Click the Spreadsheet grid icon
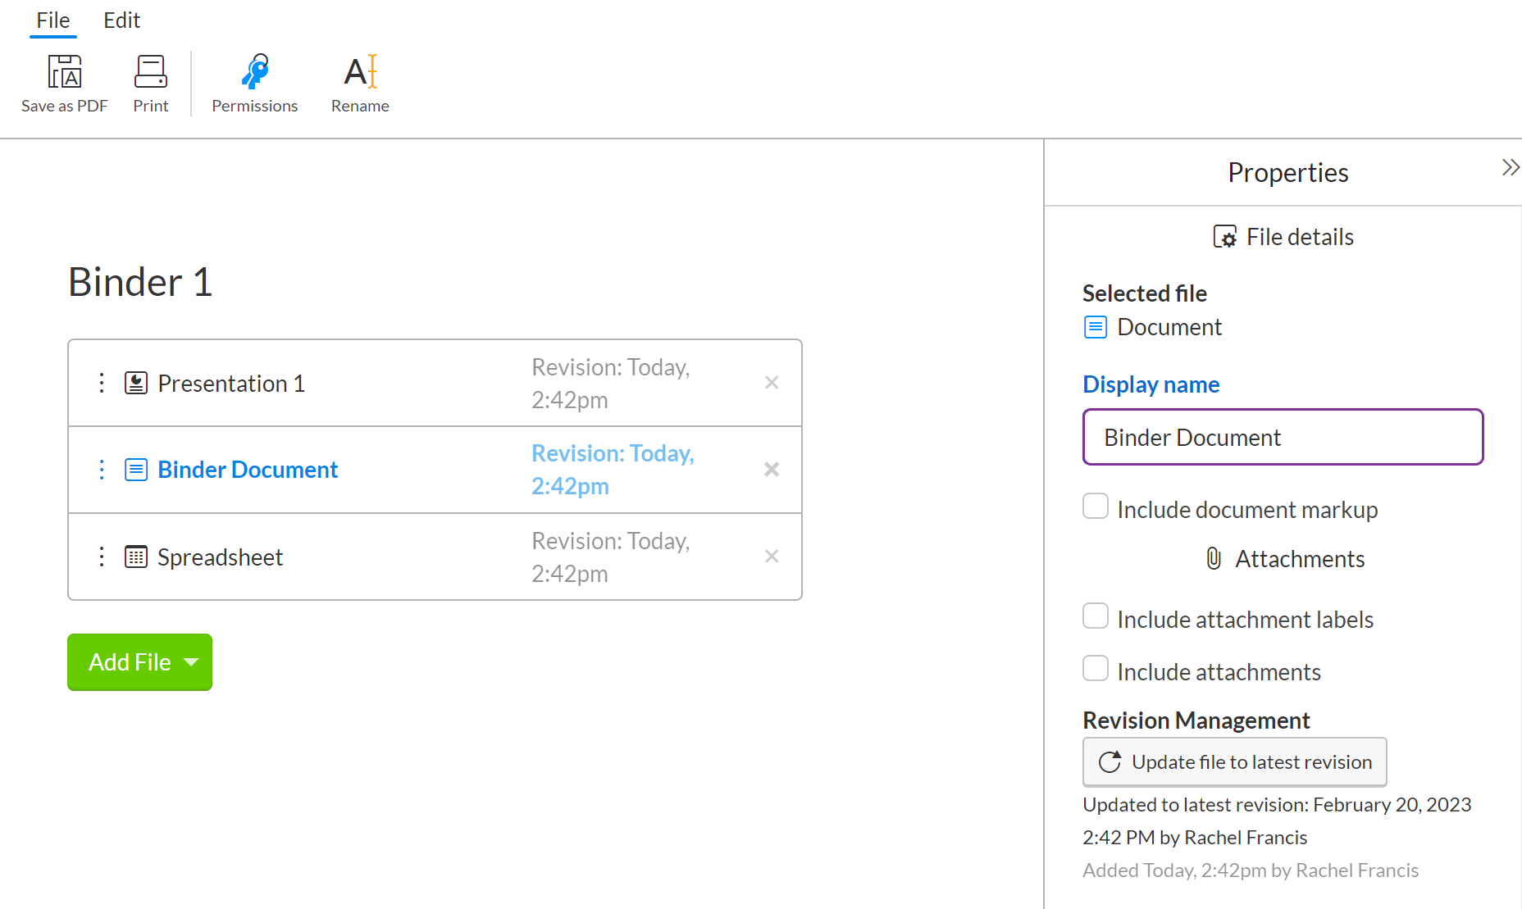The height and width of the screenshot is (909, 1522). pyautogui.click(x=135, y=557)
